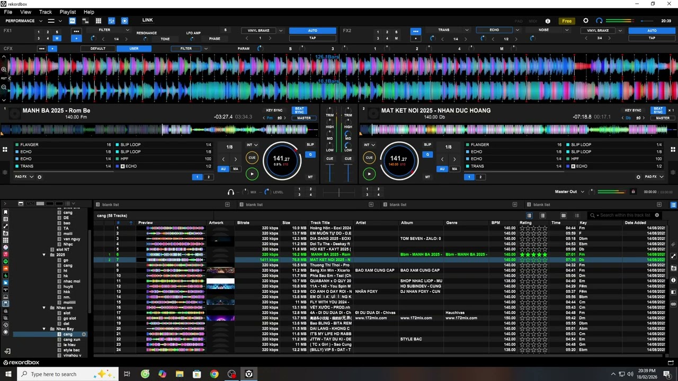The image size is (678, 381).
Task: Zoom in on the enlarged waveform
Action: point(4,69)
